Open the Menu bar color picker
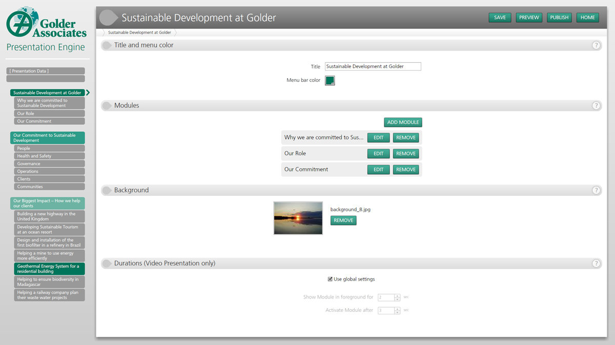 click(x=330, y=80)
